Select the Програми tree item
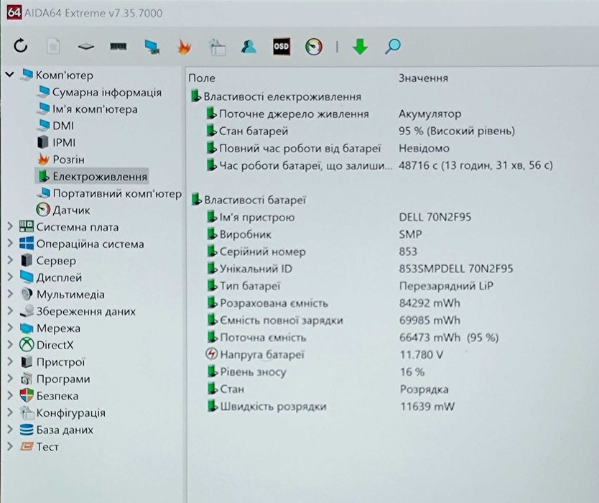 [55, 379]
